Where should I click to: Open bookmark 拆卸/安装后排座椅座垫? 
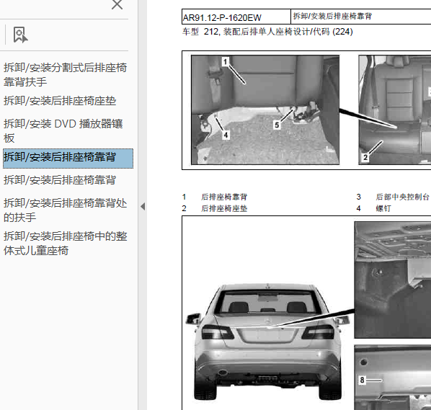pos(60,101)
